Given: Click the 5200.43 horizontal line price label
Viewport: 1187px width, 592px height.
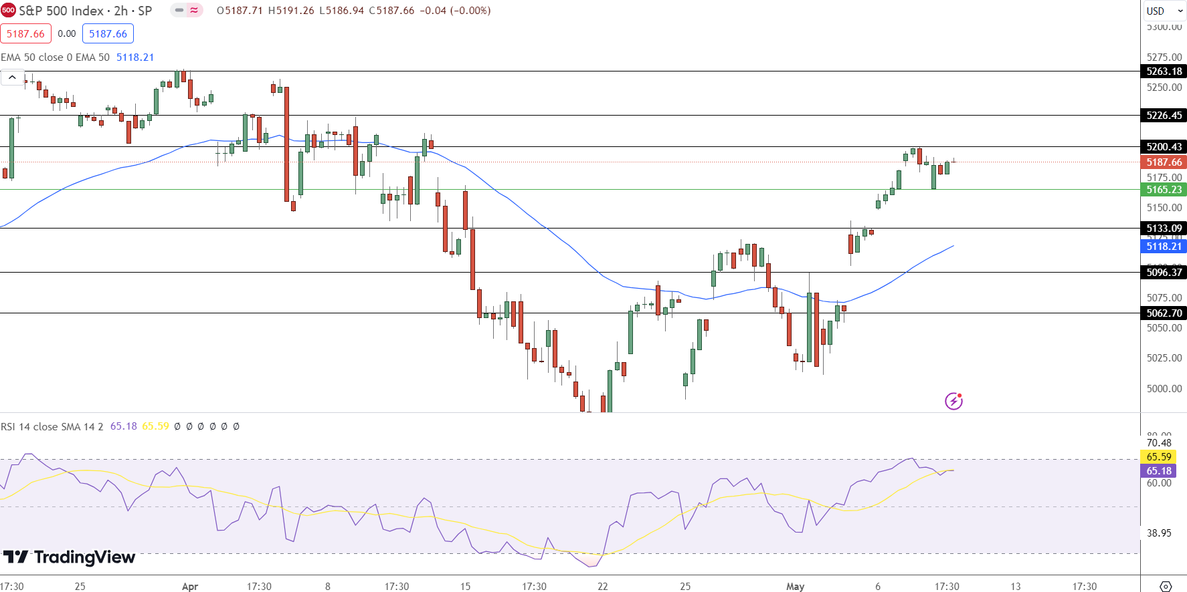Looking at the screenshot, I should point(1164,147).
